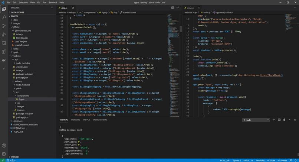Viewport: 299px width, 162px height.
Task: Select the terminal dropdown showing 1: node
Action: 256,120
